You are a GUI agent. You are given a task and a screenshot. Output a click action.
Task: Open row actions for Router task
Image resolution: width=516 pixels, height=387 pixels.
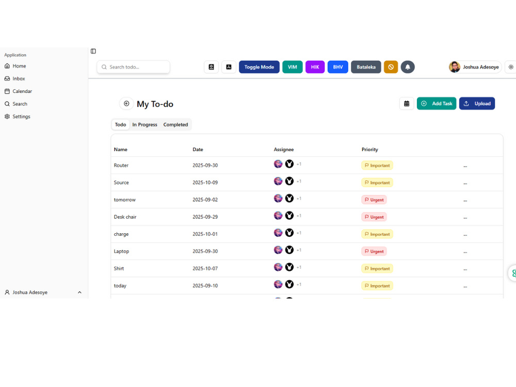[x=465, y=166]
